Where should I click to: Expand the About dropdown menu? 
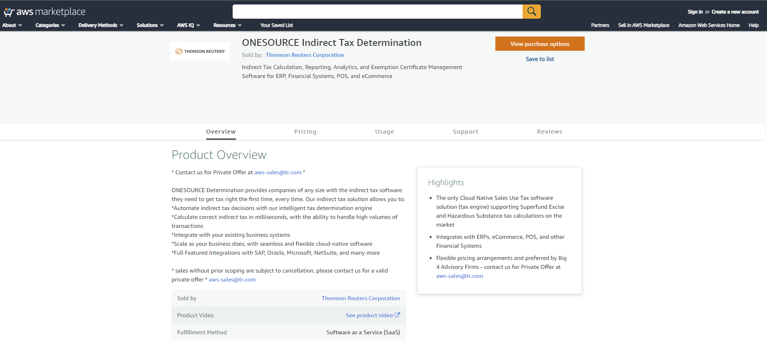tap(12, 25)
